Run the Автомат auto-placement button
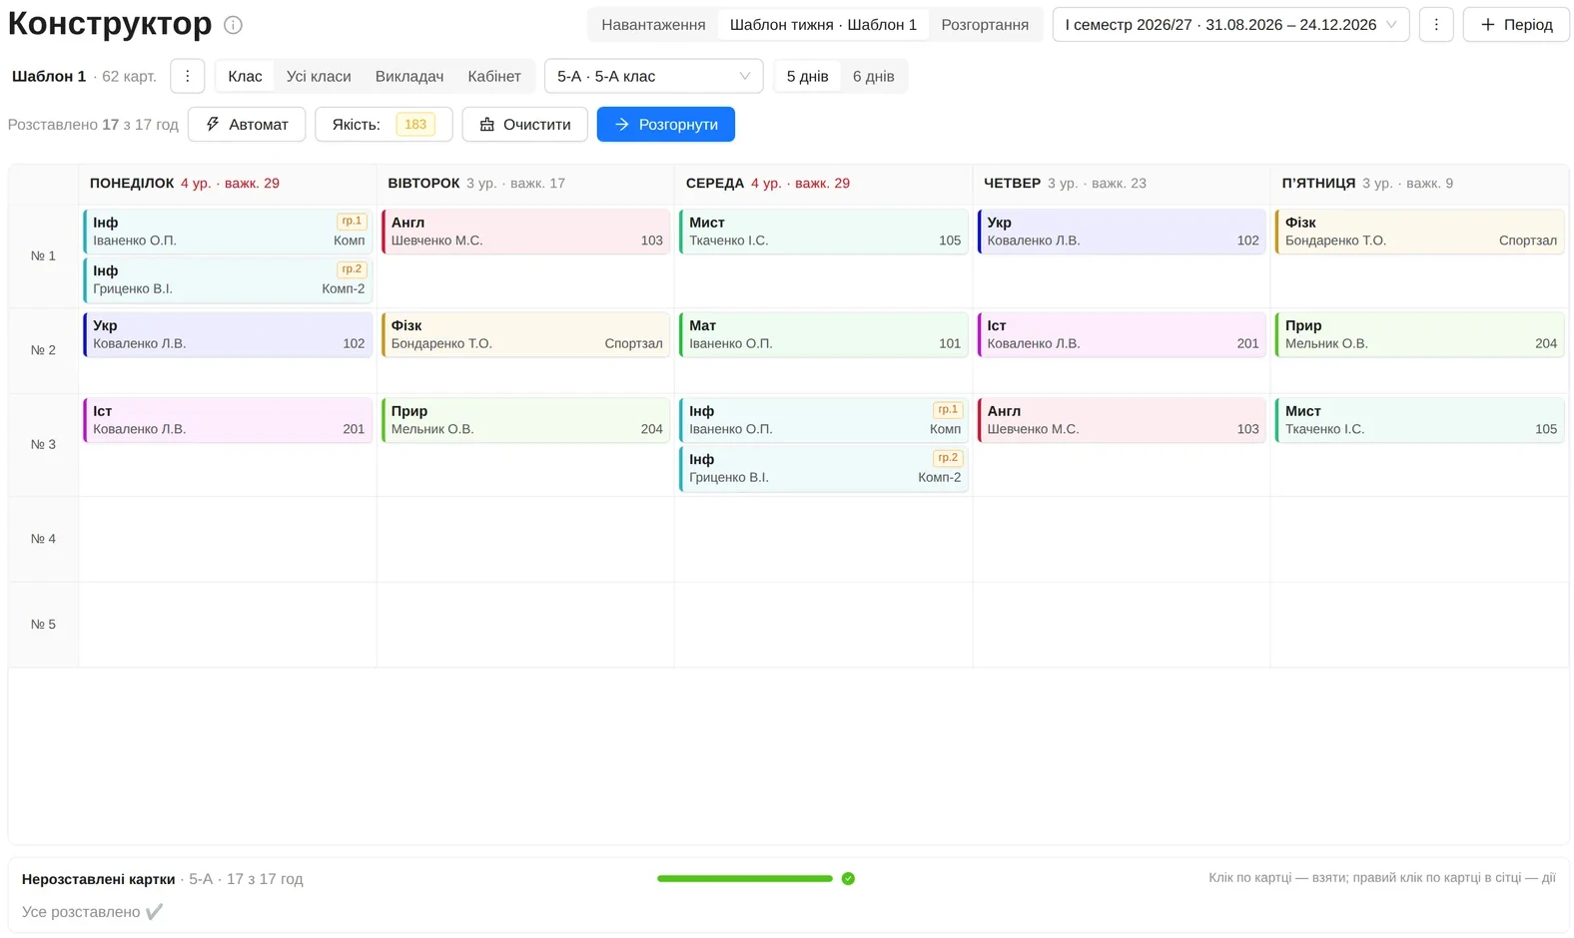1574x938 pixels. point(247,125)
